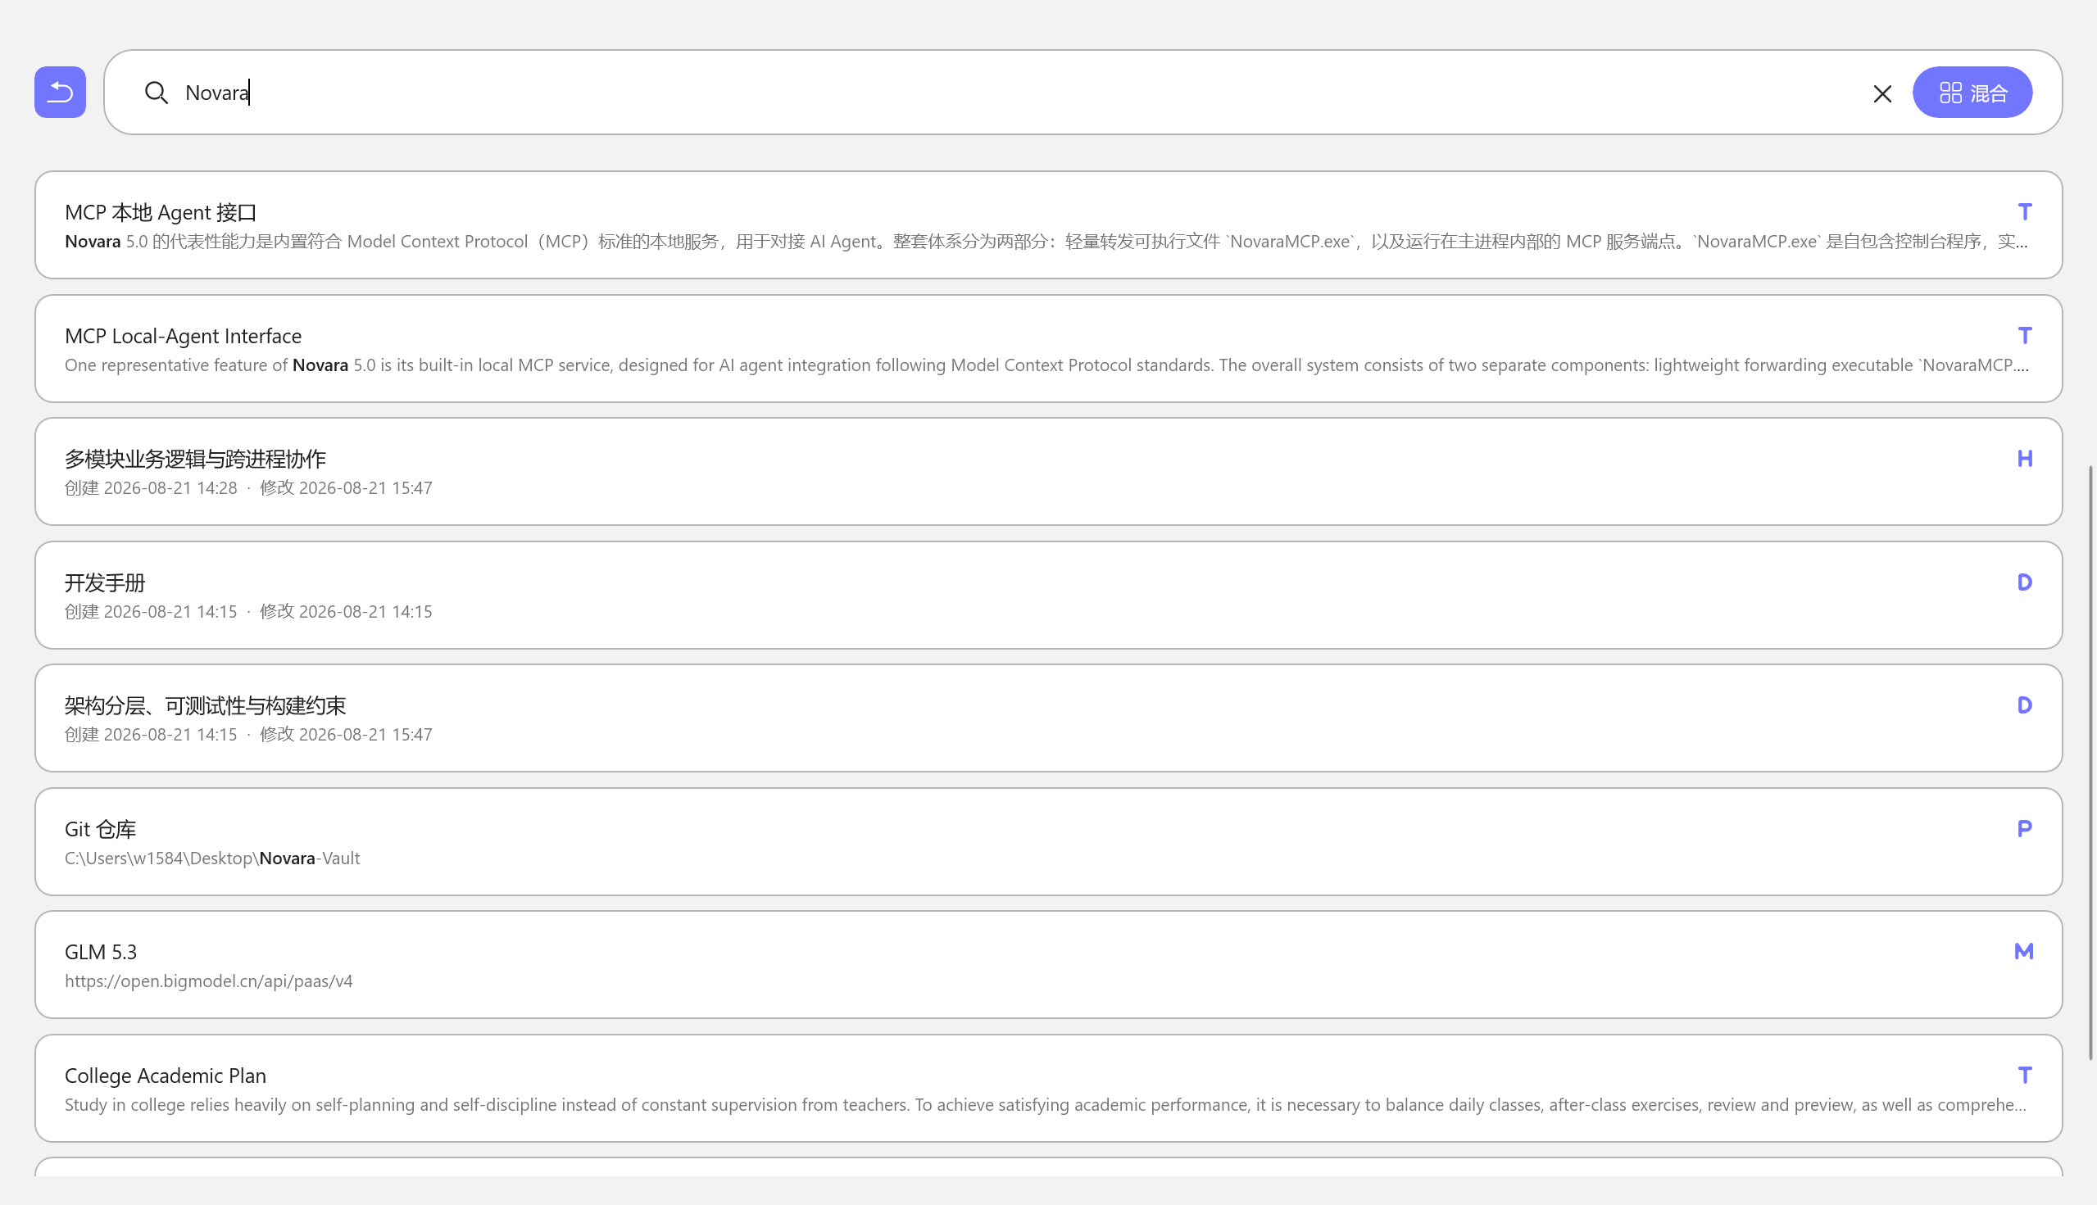Click the D badge on 开发手册
The width and height of the screenshot is (2097, 1205).
pyautogui.click(x=2024, y=582)
